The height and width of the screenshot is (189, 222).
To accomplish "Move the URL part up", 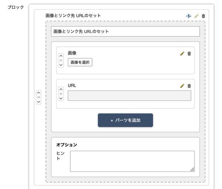I will click(61, 88).
